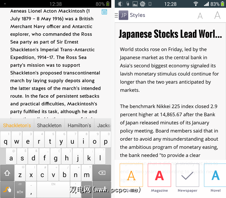Tap the letter s key
Viewport: 226px width, 198px height.
[x=22, y=156]
